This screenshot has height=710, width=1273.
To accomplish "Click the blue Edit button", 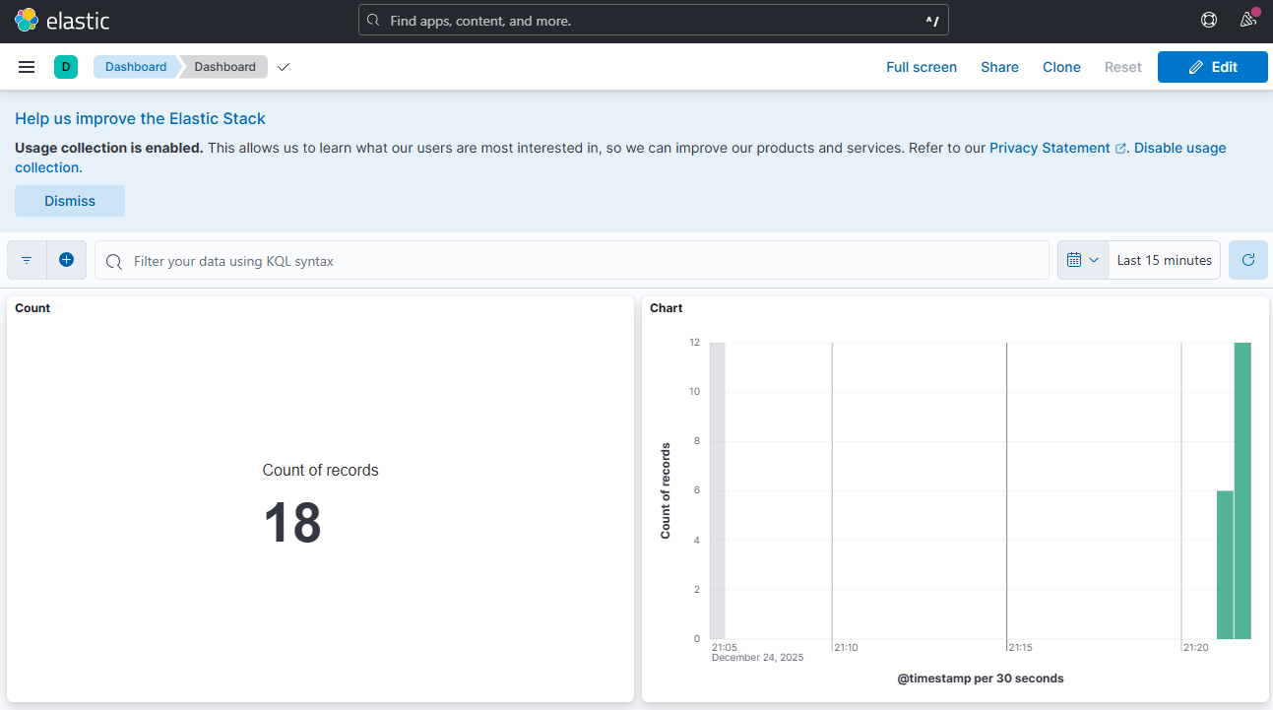I will [1212, 67].
